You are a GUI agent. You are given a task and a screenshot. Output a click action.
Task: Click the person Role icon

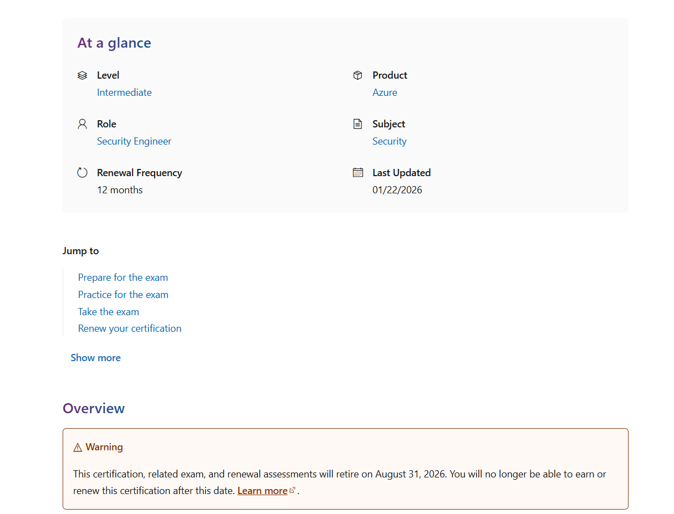click(x=83, y=124)
